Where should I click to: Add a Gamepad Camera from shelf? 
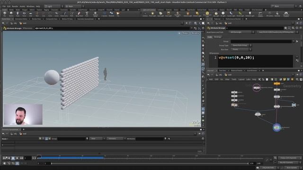click(x=286, y=14)
